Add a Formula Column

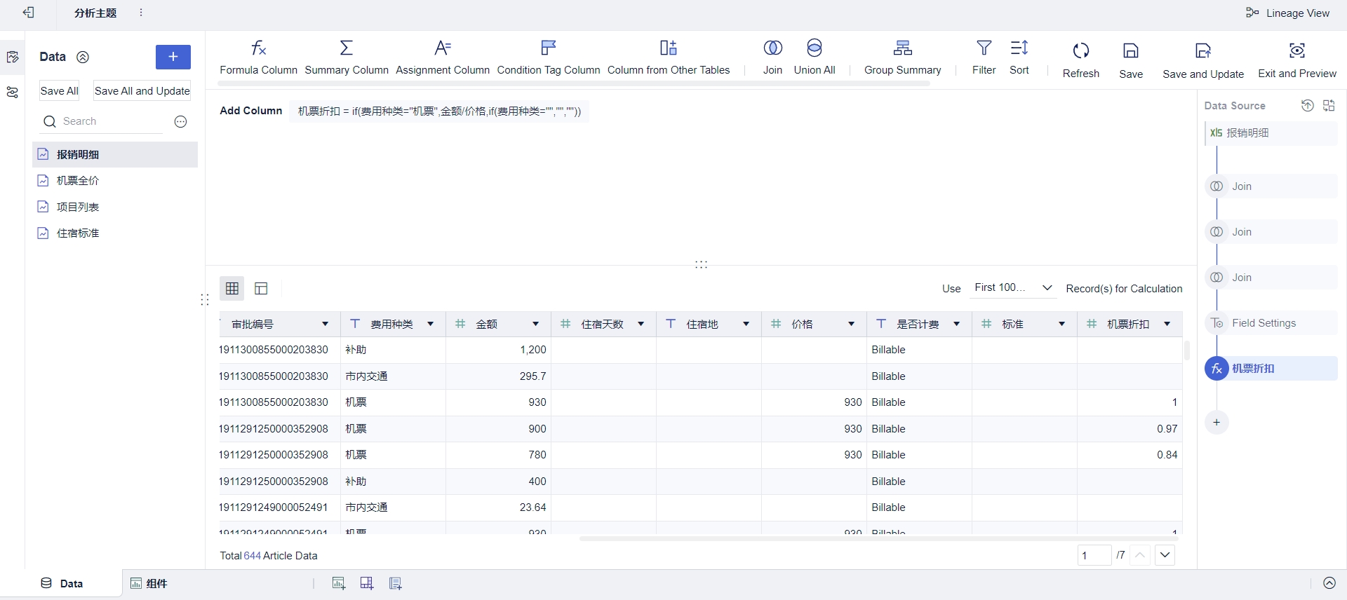pos(258,57)
